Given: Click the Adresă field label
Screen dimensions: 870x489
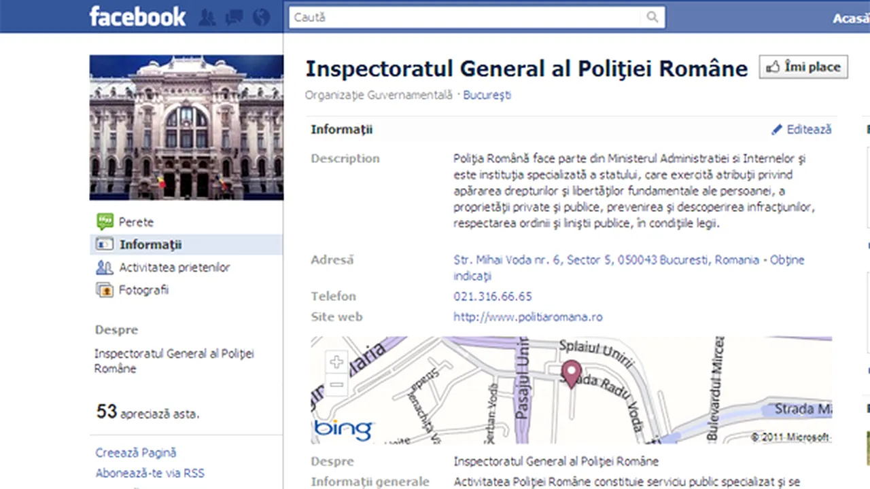Looking at the screenshot, I should (332, 259).
